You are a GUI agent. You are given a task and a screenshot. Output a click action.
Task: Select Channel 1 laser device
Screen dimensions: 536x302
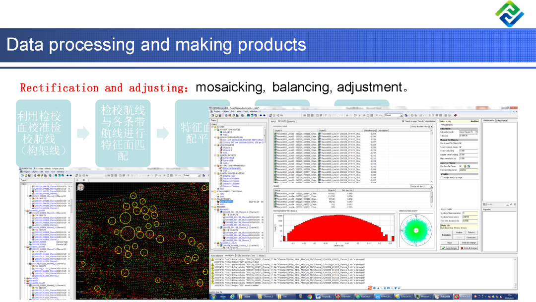227,148
